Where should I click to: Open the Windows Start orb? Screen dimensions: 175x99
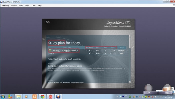click(x=3, y=97)
